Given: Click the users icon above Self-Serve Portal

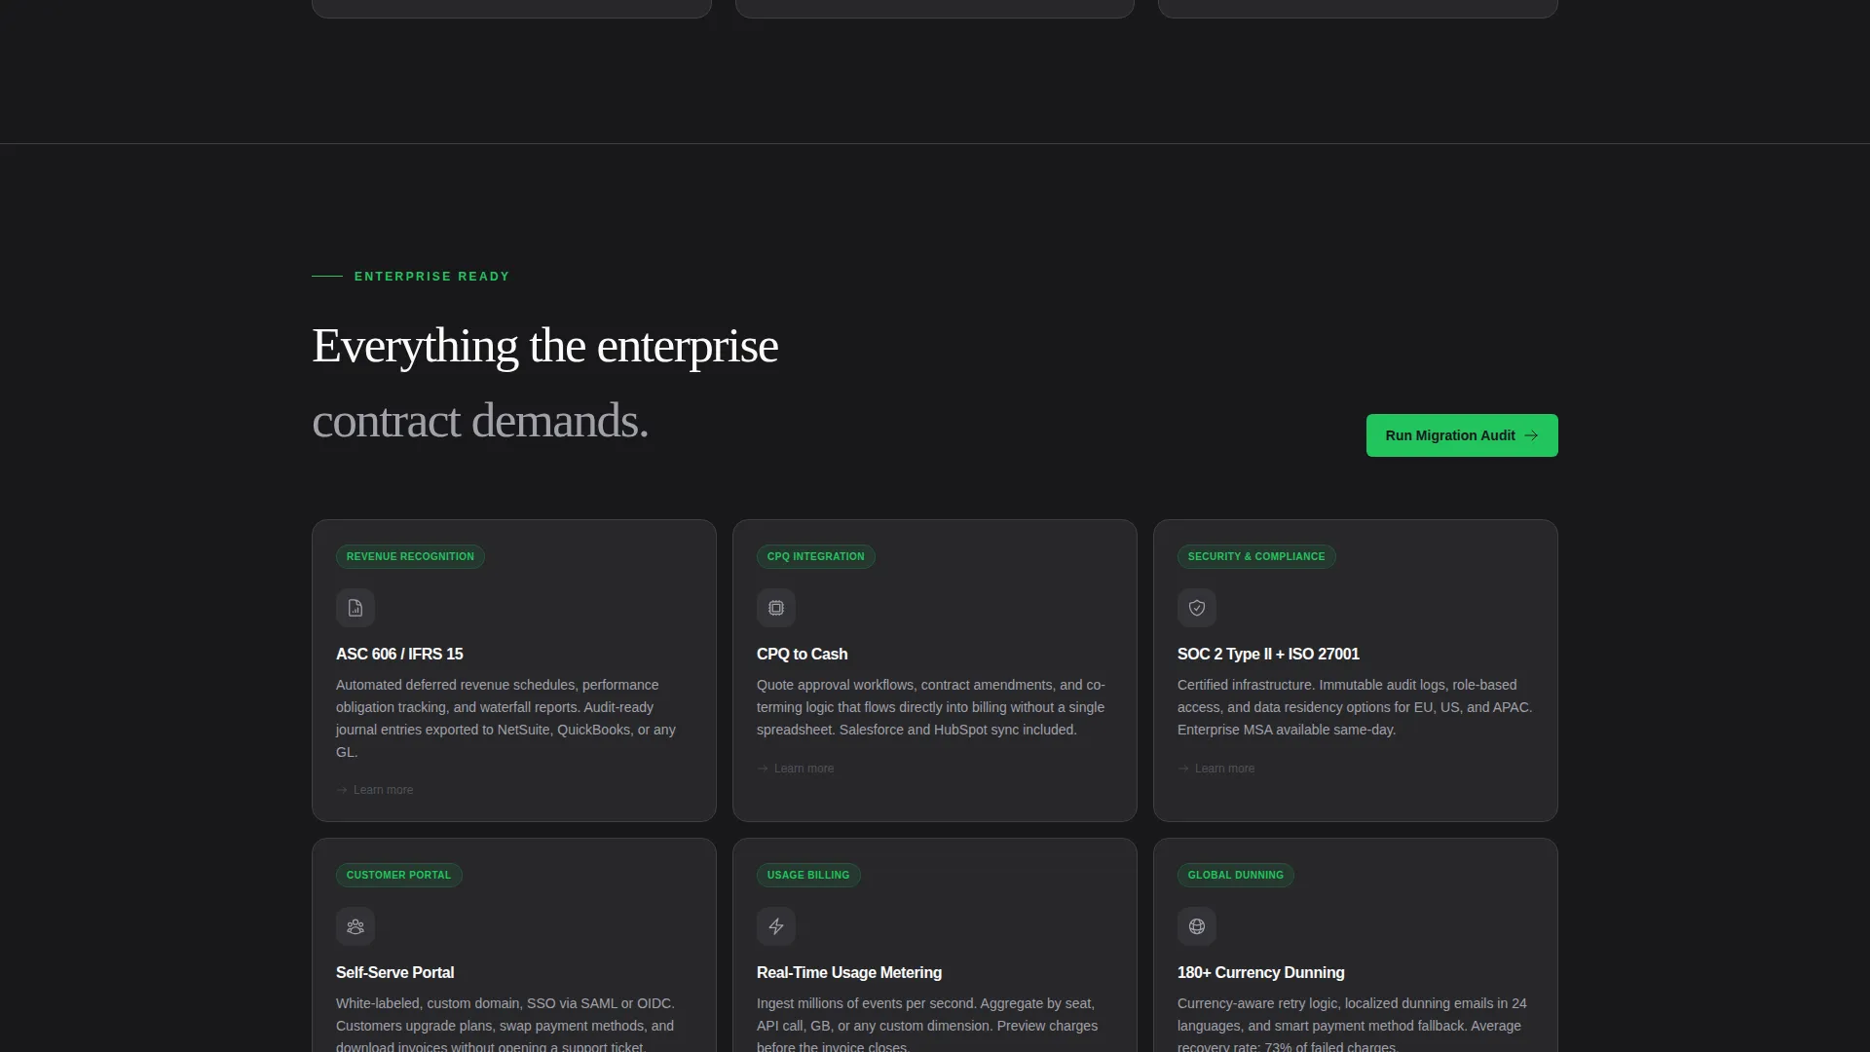Looking at the screenshot, I should (x=355, y=926).
